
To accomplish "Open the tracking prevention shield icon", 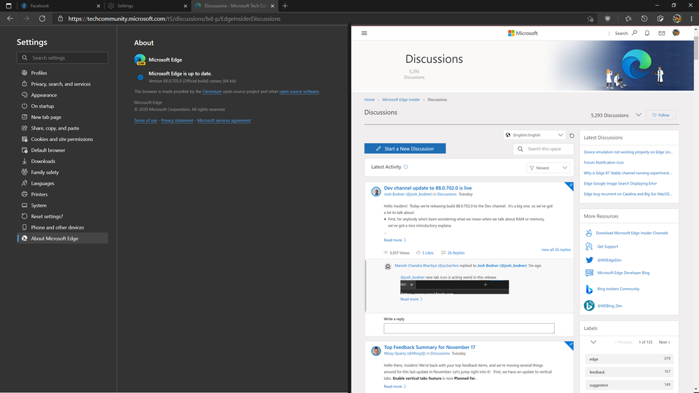I will (607, 19).
